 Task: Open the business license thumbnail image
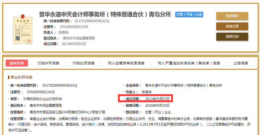[23, 29]
